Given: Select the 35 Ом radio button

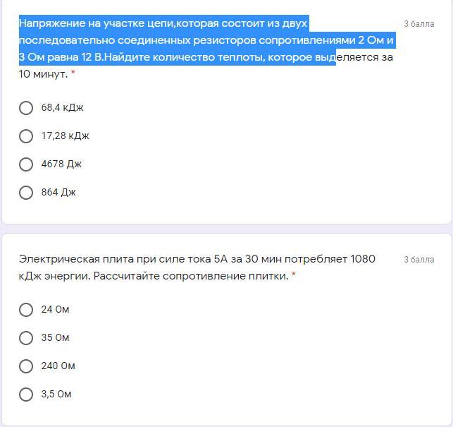Looking at the screenshot, I should point(26,337).
